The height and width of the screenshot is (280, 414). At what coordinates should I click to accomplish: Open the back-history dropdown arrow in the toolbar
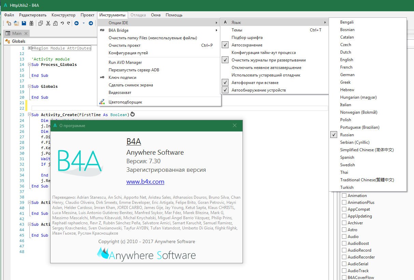coord(84,23)
